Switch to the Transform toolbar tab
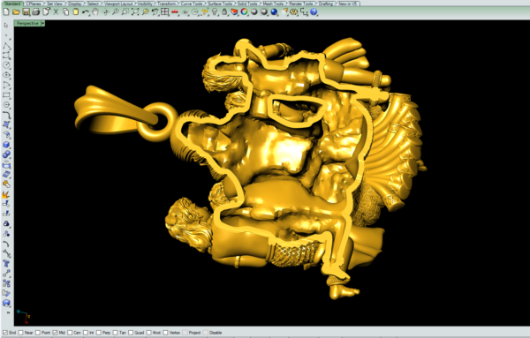 click(167, 4)
